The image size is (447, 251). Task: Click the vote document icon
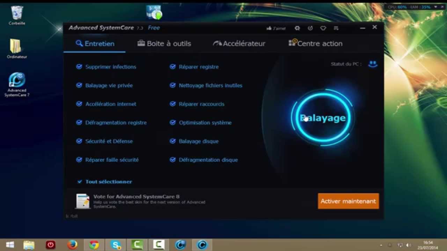(x=83, y=201)
